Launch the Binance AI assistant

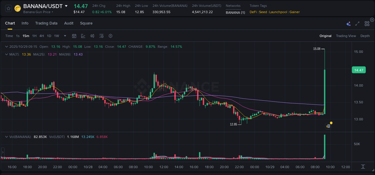(x=348, y=24)
